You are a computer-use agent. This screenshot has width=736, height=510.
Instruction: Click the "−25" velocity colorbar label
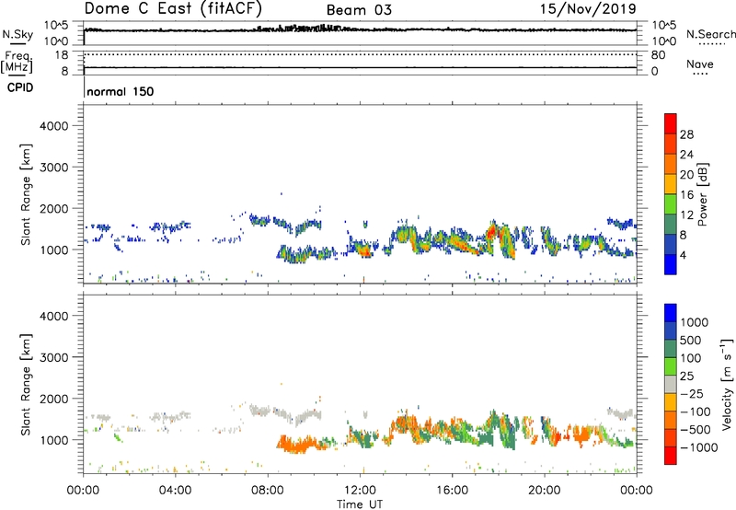point(692,394)
